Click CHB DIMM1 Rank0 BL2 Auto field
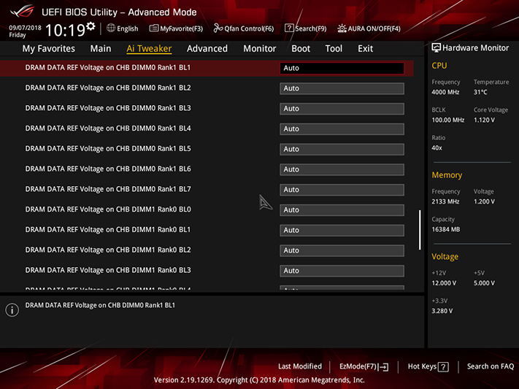This screenshot has height=389, width=519. 342,250
